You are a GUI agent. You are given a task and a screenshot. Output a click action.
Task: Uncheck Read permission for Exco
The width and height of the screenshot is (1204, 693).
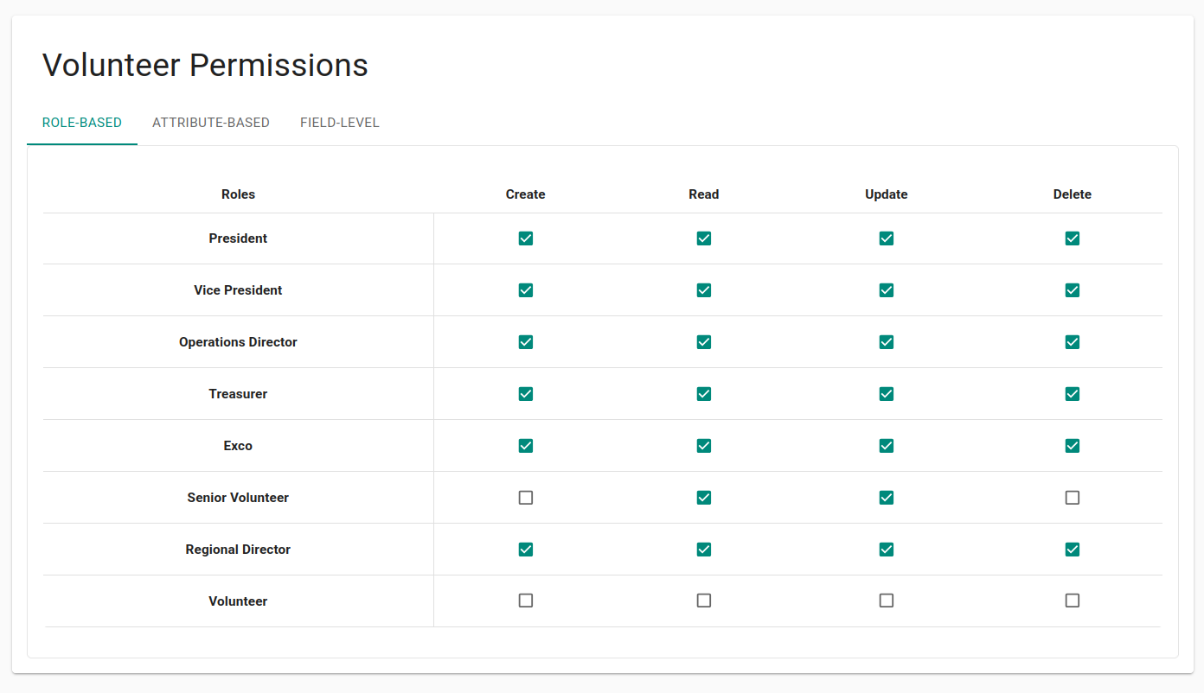[x=704, y=446]
